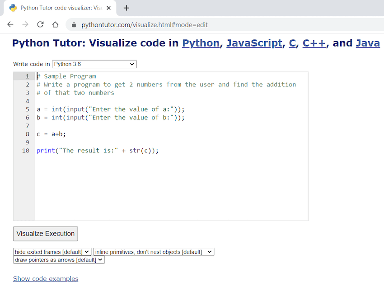Open the Show code examples link
The width and height of the screenshot is (384, 288).
(x=46, y=279)
